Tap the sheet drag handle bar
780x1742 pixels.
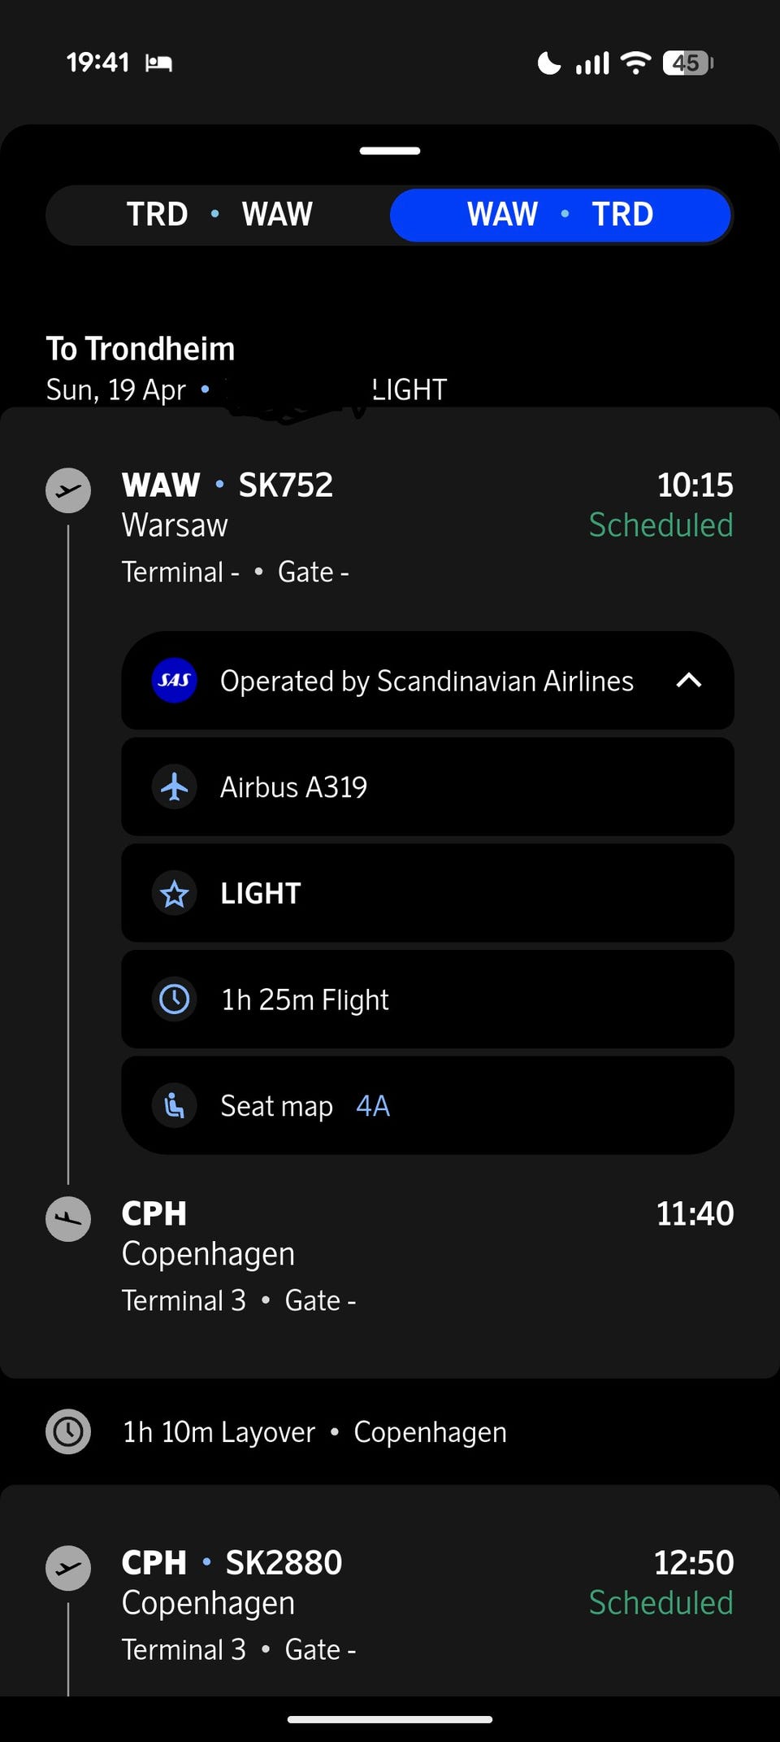pyautogui.click(x=390, y=150)
